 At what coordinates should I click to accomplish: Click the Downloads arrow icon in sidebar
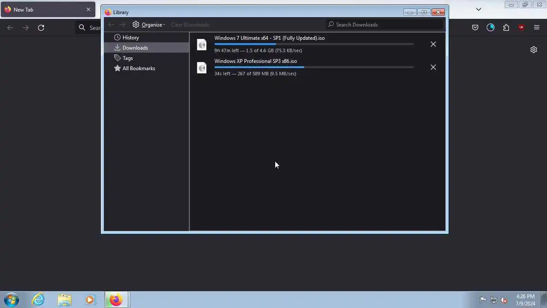pos(117,48)
